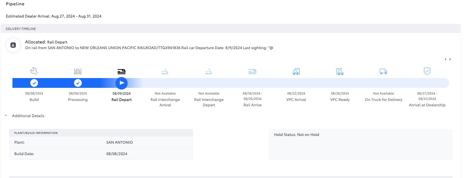Click the Estimated Dealer Arrival date text

(54, 16)
